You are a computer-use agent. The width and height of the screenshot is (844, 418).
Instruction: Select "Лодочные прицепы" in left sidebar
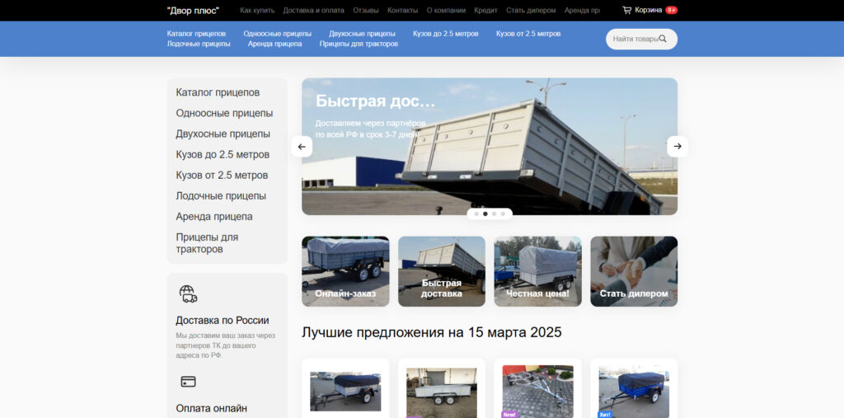(221, 195)
